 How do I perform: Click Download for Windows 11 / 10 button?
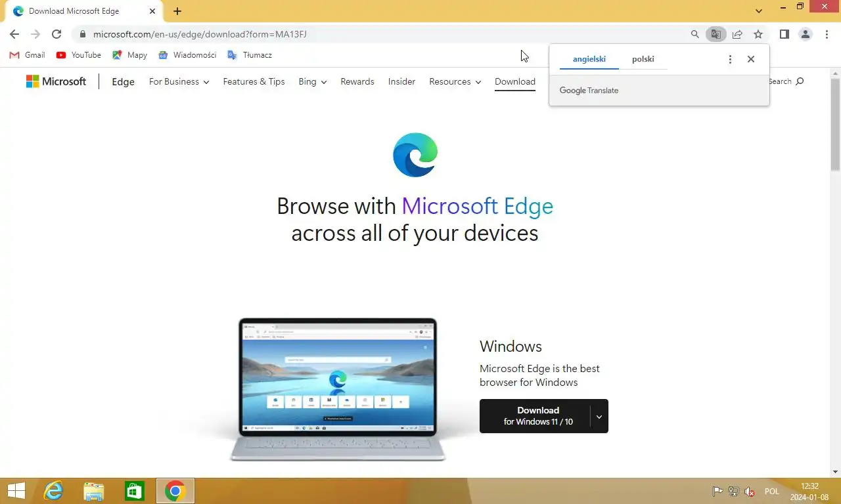535,416
